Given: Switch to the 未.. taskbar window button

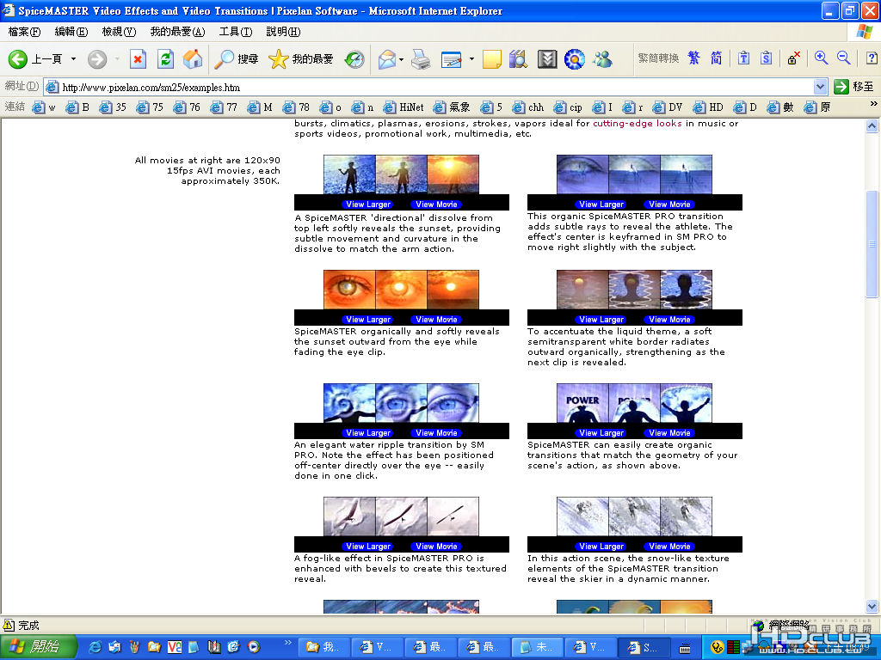Looking at the screenshot, I should (539, 647).
